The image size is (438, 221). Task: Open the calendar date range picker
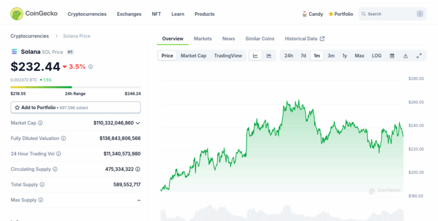coord(392,55)
